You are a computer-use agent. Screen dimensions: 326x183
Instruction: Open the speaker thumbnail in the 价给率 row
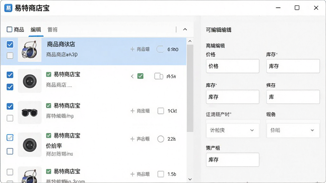point(30,145)
